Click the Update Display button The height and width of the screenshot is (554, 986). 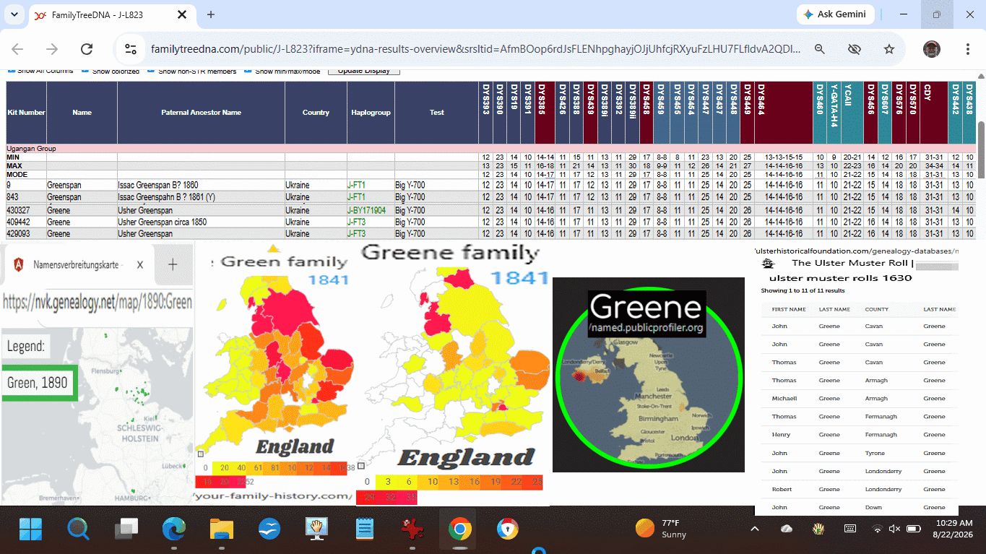tap(363, 71)
